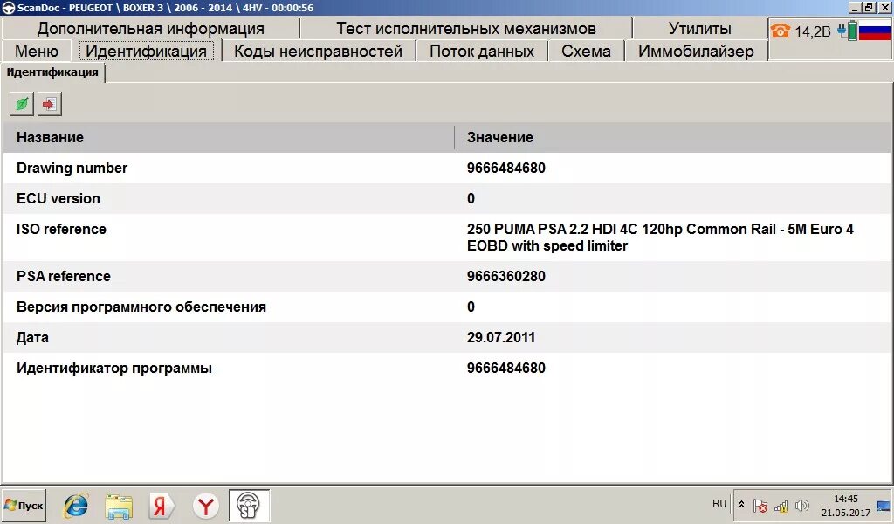Mute sound via the speaker tray icon
The width and height of the screenshot is (894, 524).
click(802, 505)
